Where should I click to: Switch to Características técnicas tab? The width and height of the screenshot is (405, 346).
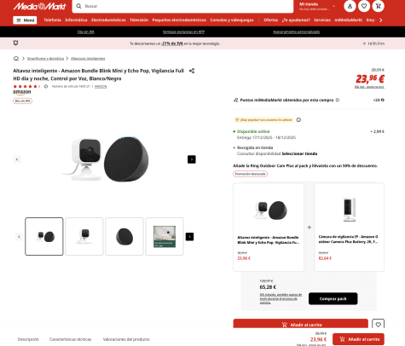click(71, 339)
